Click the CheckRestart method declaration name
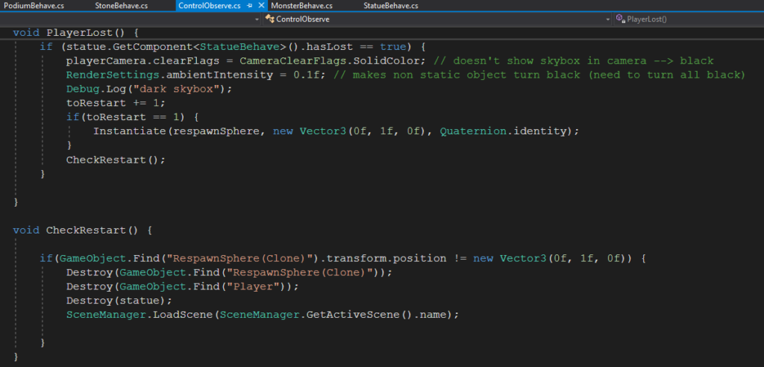This screenshot has height=367, width=764. (87, 230)
